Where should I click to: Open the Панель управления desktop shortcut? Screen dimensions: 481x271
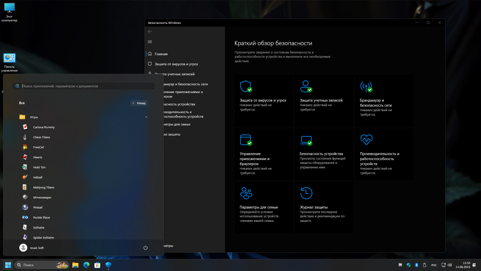click(x=9, y=63)
